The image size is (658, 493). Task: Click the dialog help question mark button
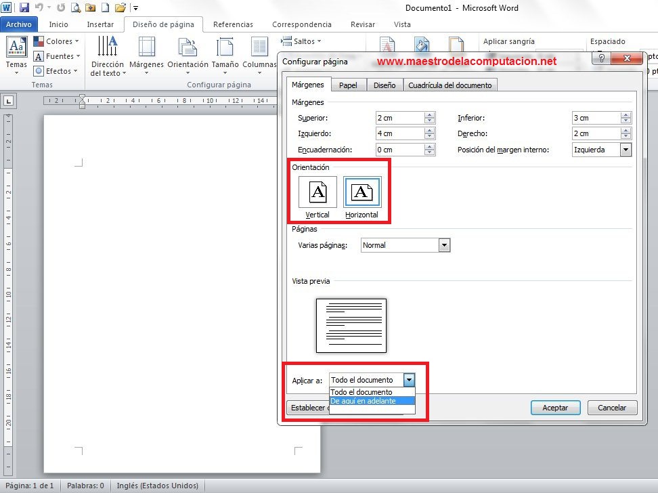click(x=601, y=58)
